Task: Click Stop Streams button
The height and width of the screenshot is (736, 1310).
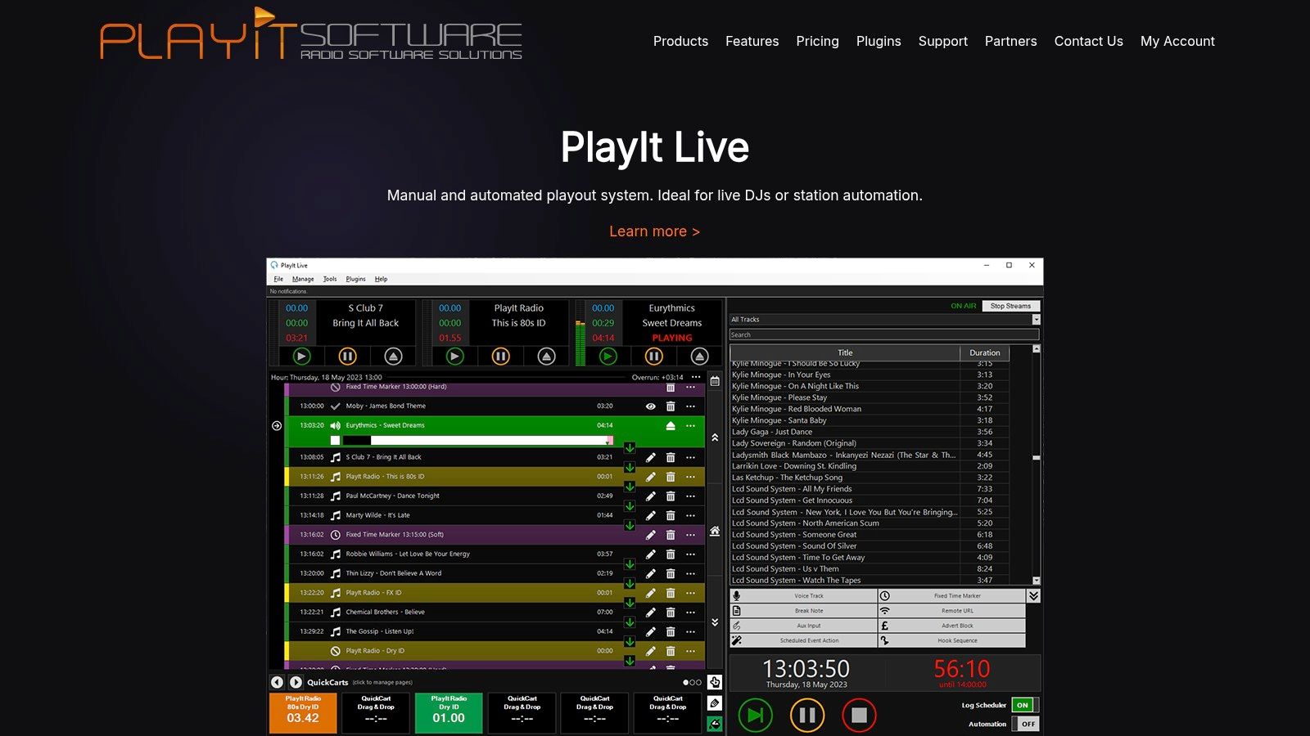Action: tap(1010, 306)
